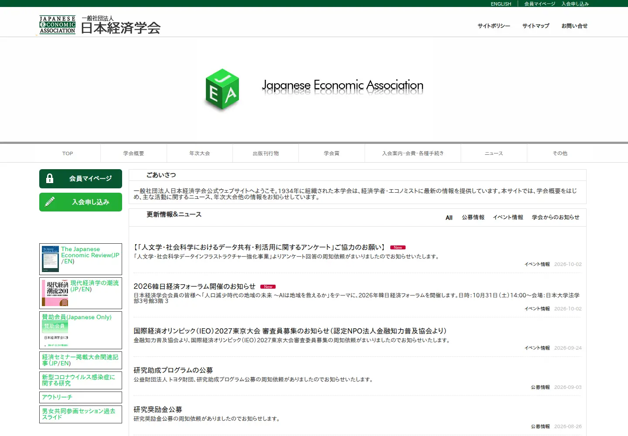Viewport: 628px width, 436px height.
Task: Open 賛助会員(Japanese Only) sidebar link
Action: 77,317
